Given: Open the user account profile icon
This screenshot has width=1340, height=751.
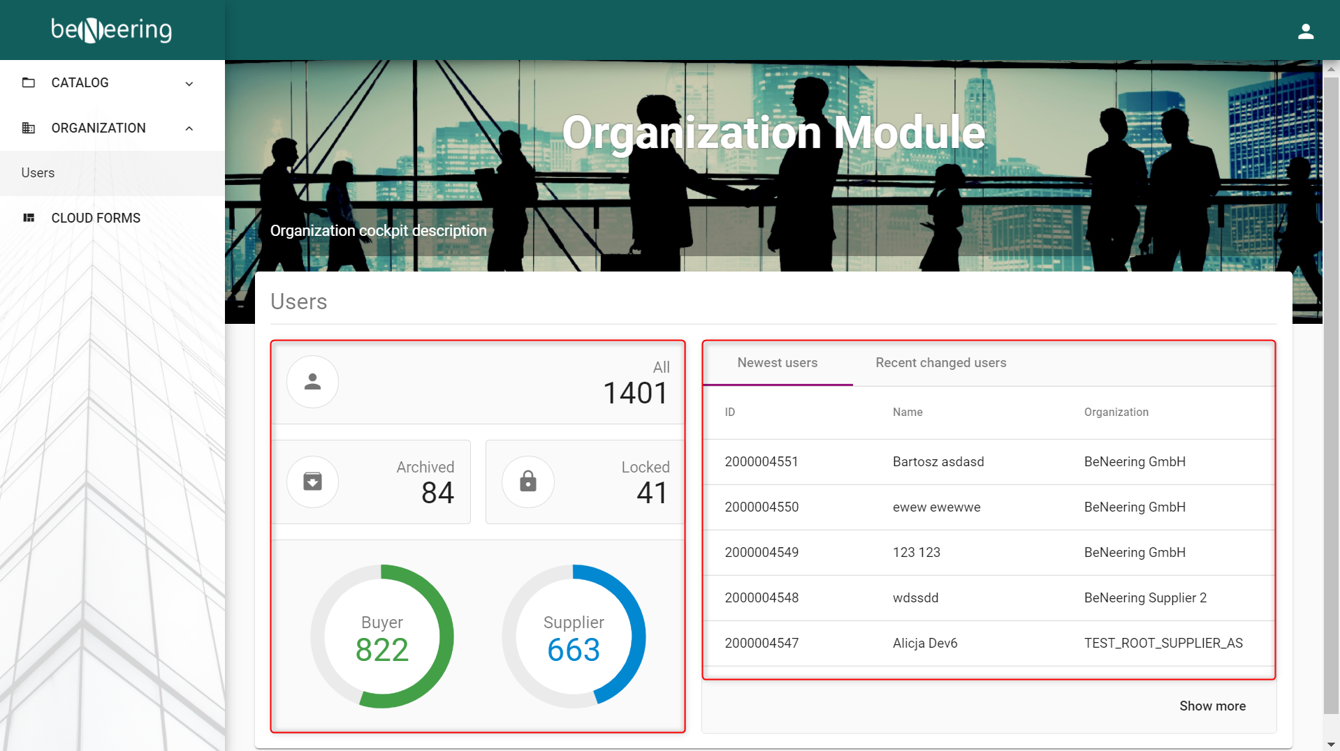Looking at the screenshot, I should click(x=1305, y=31).
